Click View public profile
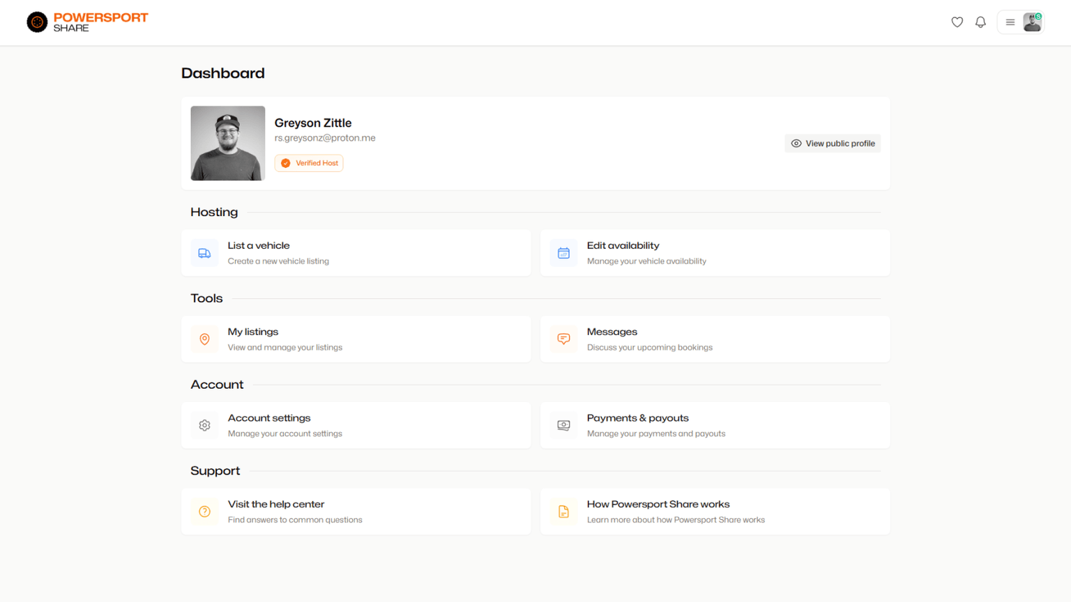The width and height of the screenshot is (1071, 602). point(833,143)
